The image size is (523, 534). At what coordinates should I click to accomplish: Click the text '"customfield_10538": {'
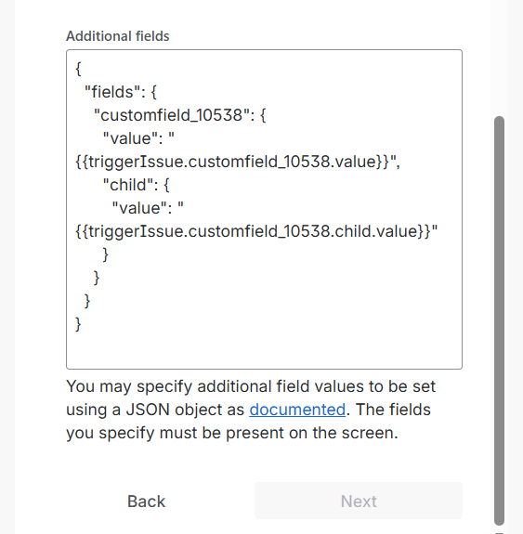point(179,115)
